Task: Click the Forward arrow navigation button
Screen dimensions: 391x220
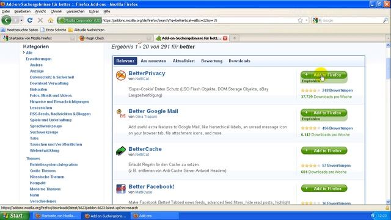Action: (16, 20)
